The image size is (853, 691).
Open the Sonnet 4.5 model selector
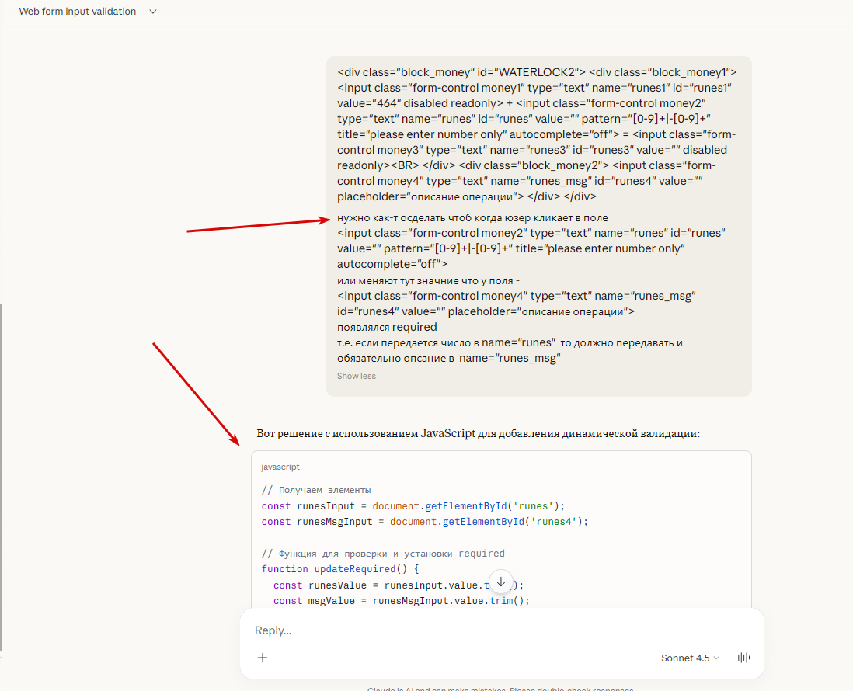[x=690, y=658]
